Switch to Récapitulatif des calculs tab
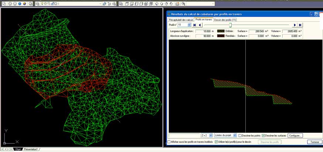 point(181,20)
